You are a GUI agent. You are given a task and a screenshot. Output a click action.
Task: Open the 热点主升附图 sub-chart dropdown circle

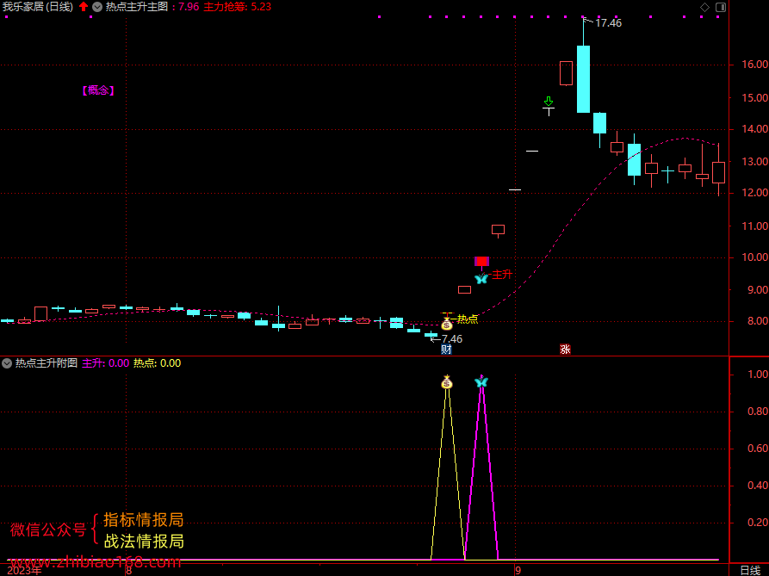7,363
